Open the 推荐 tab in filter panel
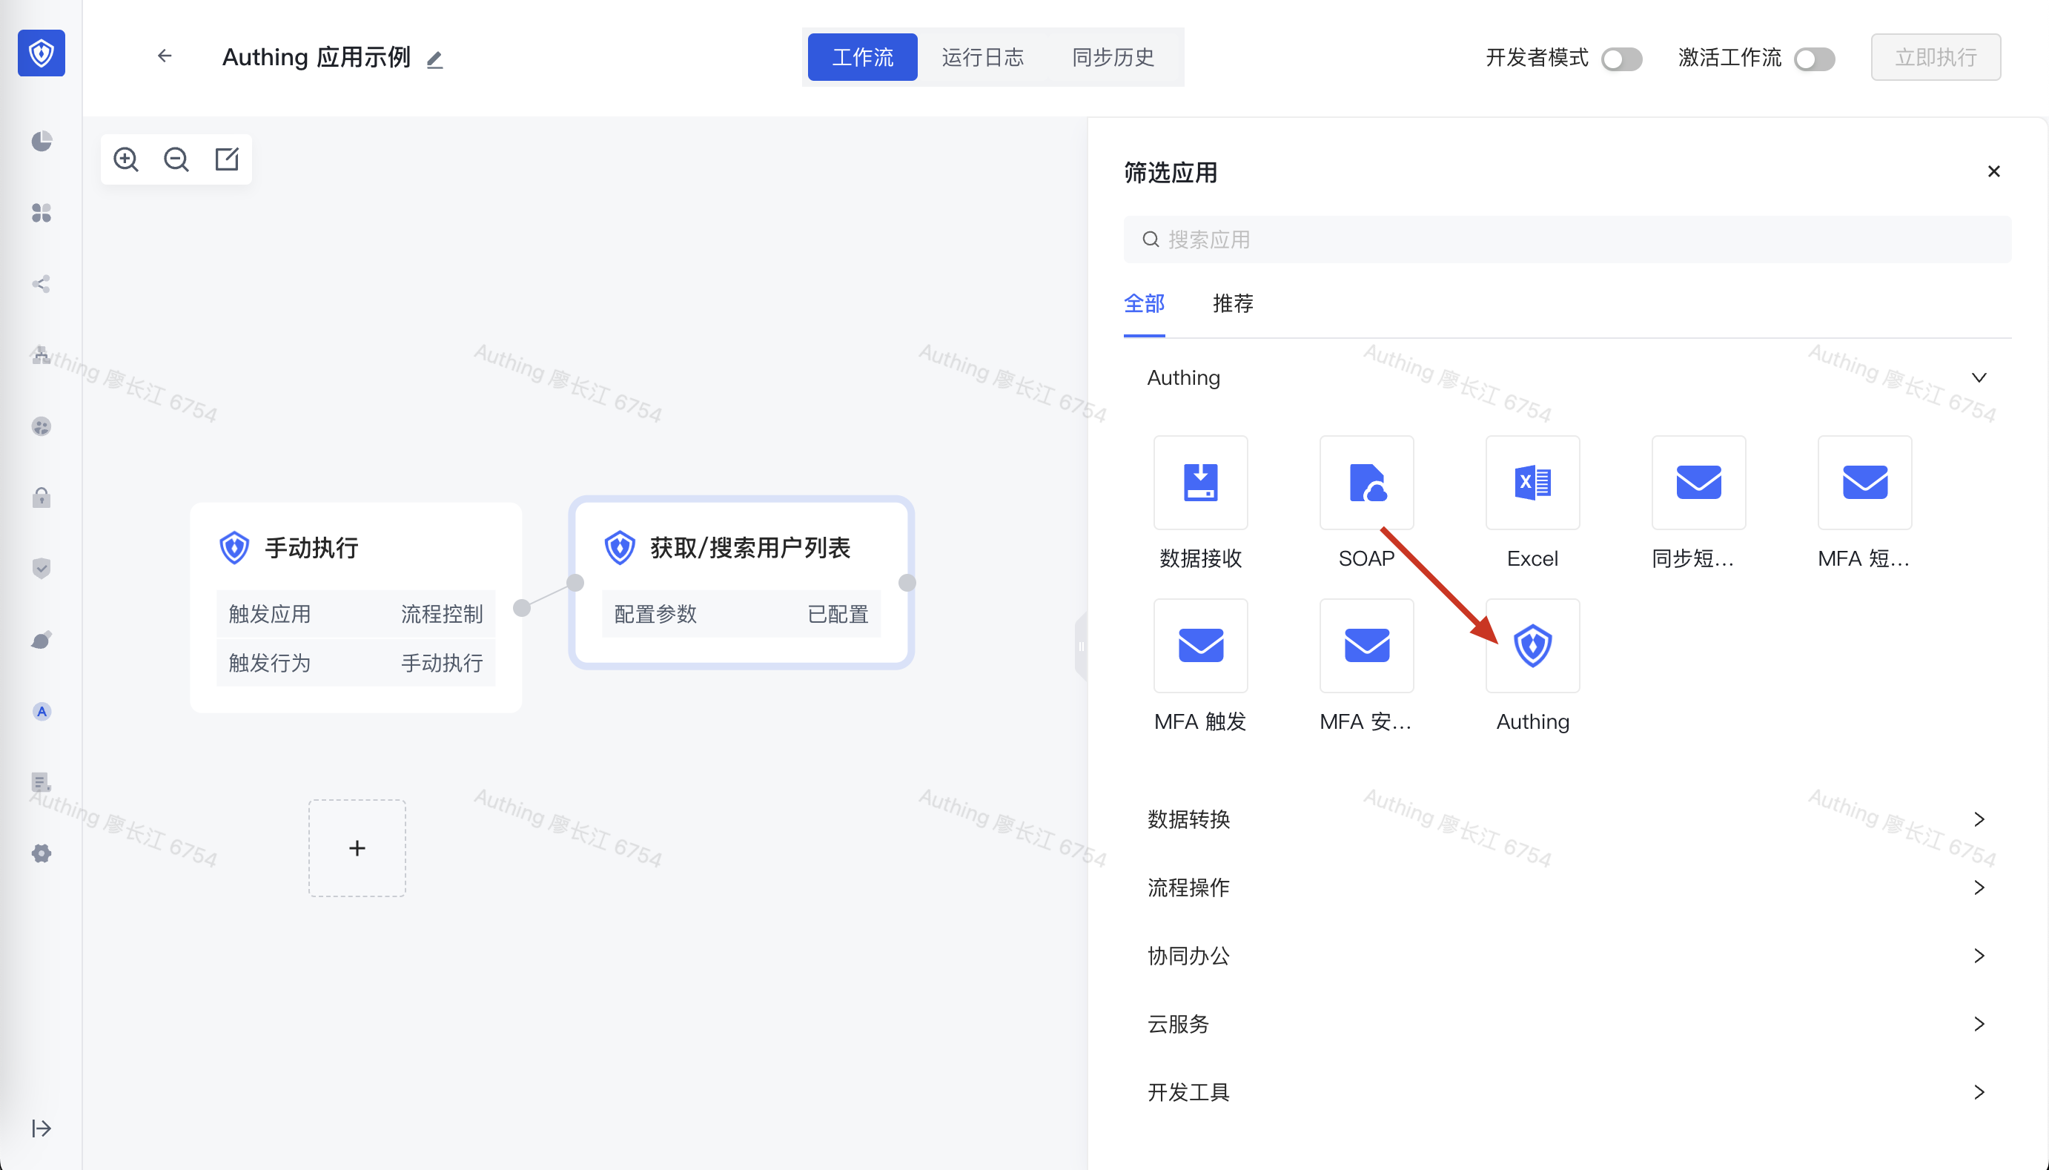This screenshot has height=1170, width=2049. click(1232, 303)
